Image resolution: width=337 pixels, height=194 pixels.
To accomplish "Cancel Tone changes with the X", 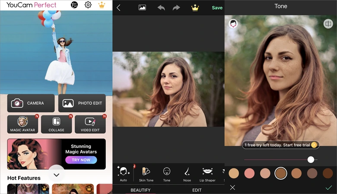I will (x=232, y=188).
